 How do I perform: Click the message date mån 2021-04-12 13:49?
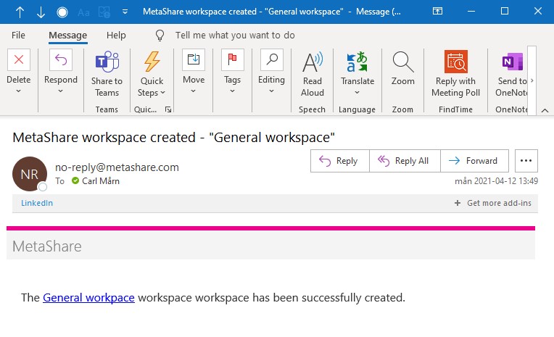coord(496,181)
